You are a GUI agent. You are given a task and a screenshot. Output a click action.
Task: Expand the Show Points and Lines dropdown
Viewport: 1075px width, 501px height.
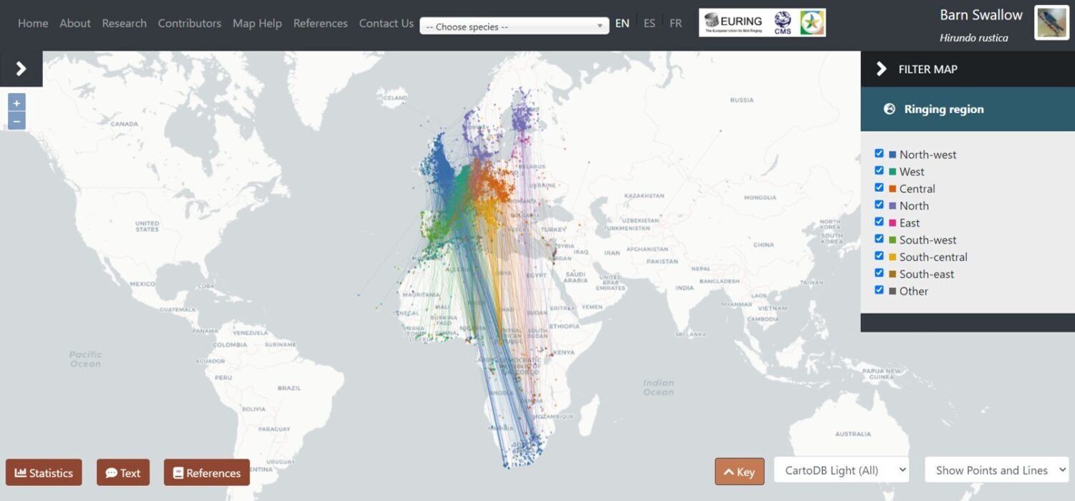coord(996,470)
